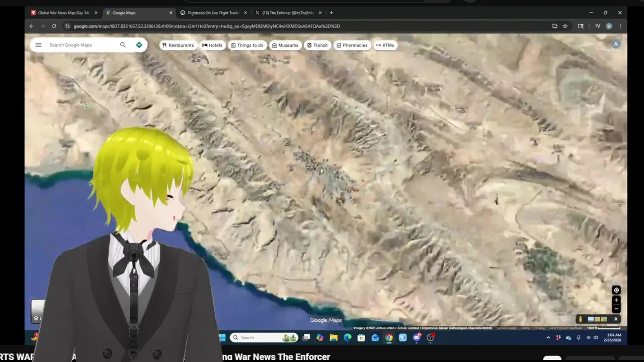
Task: Open the Chrome profile avatar
Action: (609, 26)
